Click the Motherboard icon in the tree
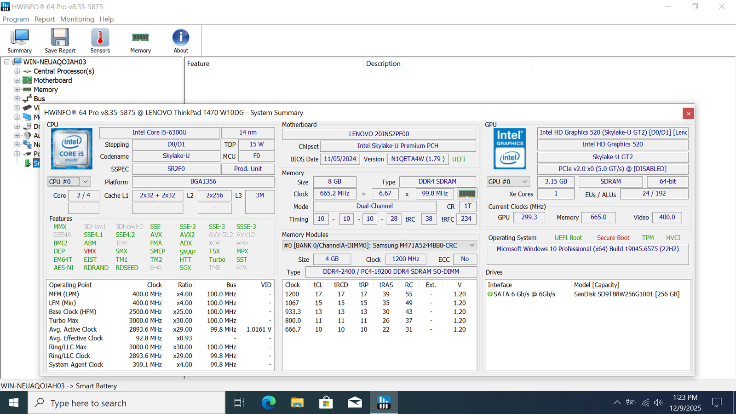This screenshot has height=414, width=736. pyautogui.click(x=27, y=80)
